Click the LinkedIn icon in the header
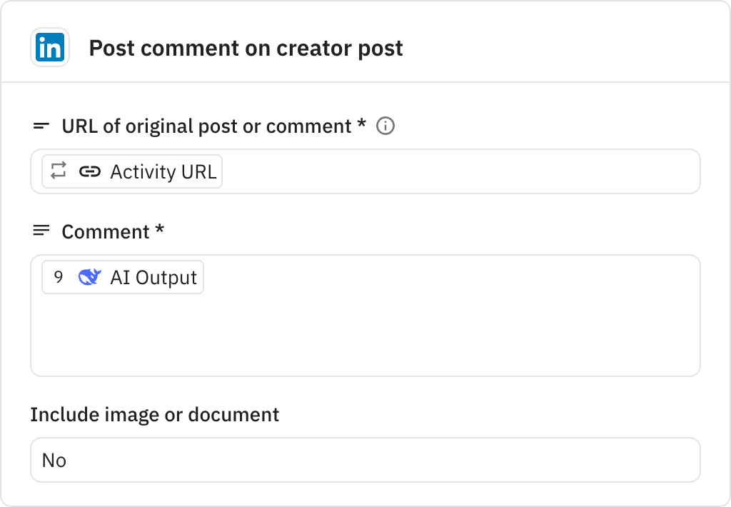The height and width of the screenshot is (507, 731). [x=50, y=47]
